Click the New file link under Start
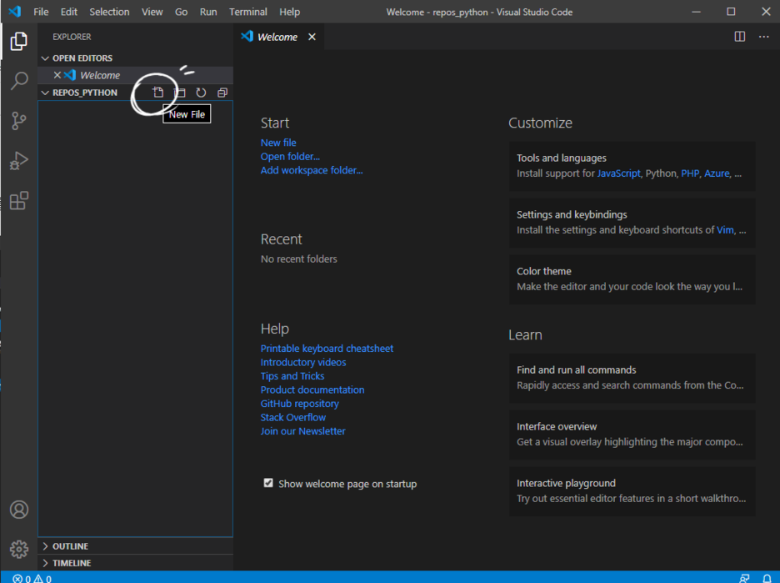780x583 pixels. (278, 143)
